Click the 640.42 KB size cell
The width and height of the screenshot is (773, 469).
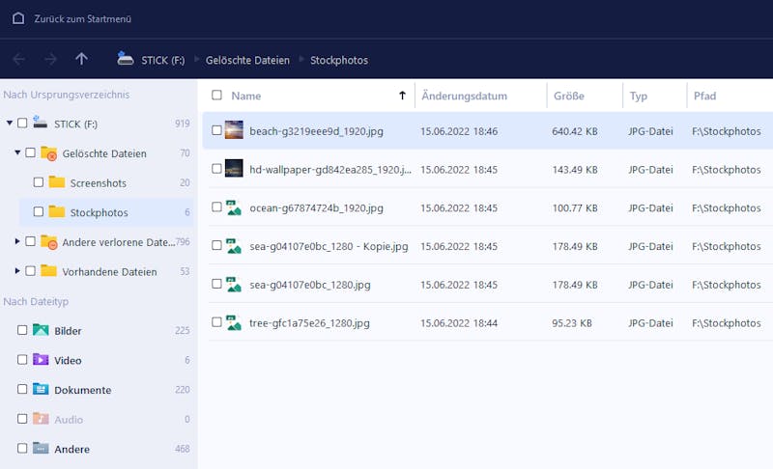pyautogui.click(x=575, y=131)
